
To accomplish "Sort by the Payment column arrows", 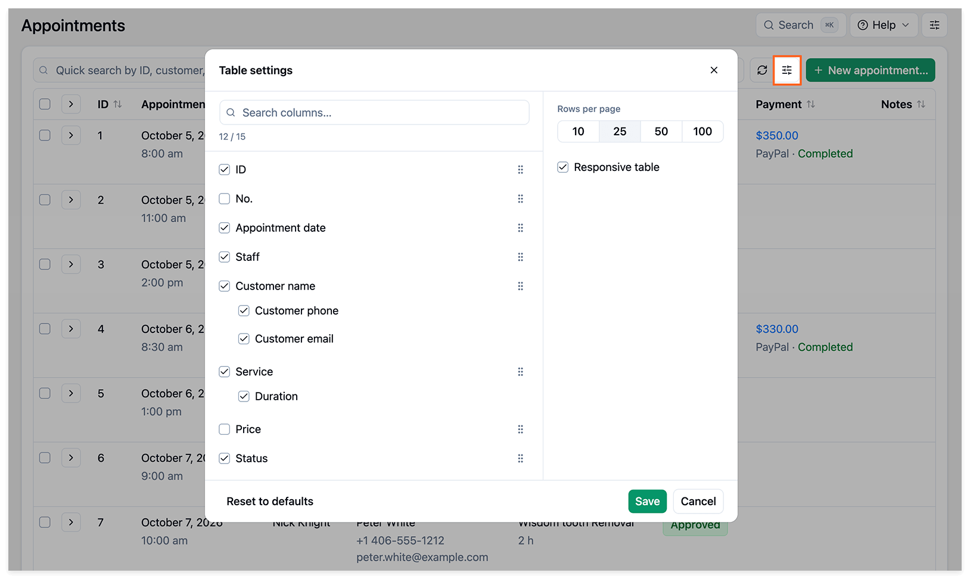I will [x=811, y=104].
